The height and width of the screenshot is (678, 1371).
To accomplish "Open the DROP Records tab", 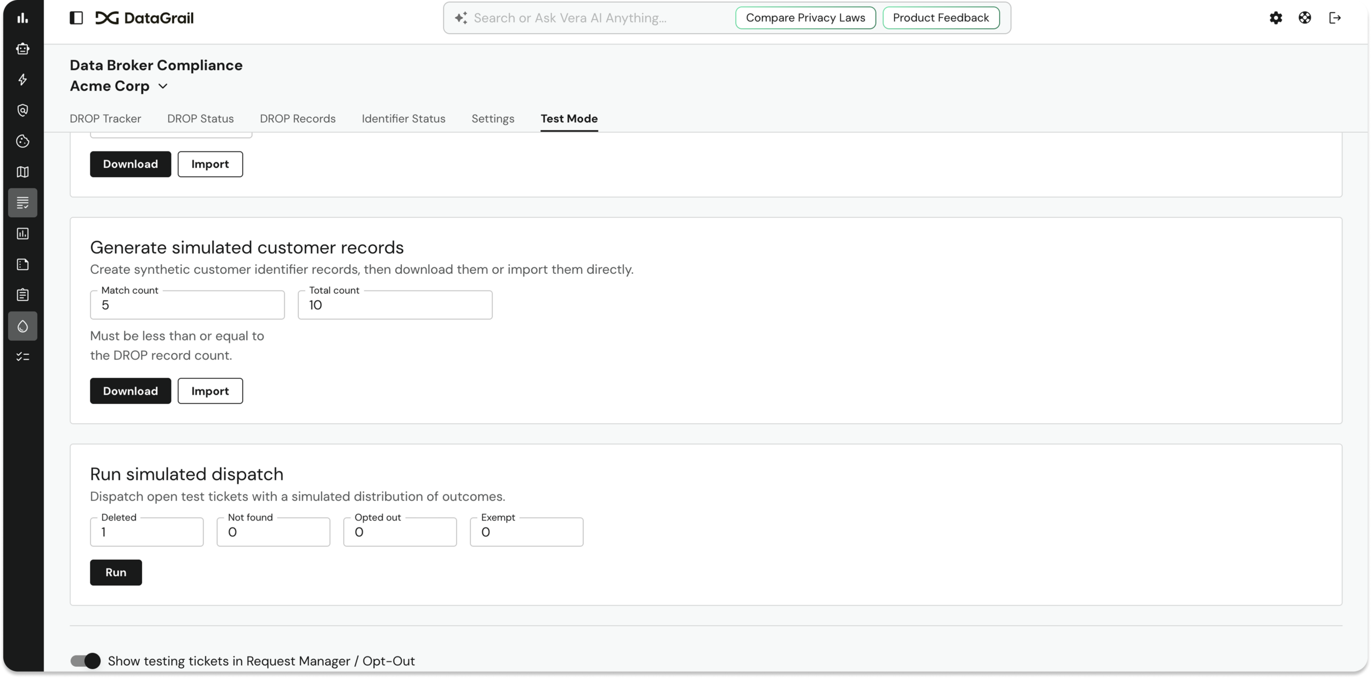I will 298,119.
